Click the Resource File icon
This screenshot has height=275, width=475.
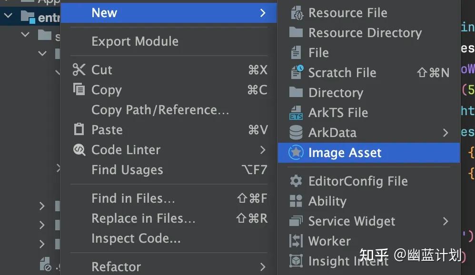(x=296, y=13)
